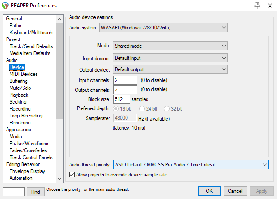Click the Input channels field
Image resolution: width=277 pixels, height=199 pixels.
125,80
